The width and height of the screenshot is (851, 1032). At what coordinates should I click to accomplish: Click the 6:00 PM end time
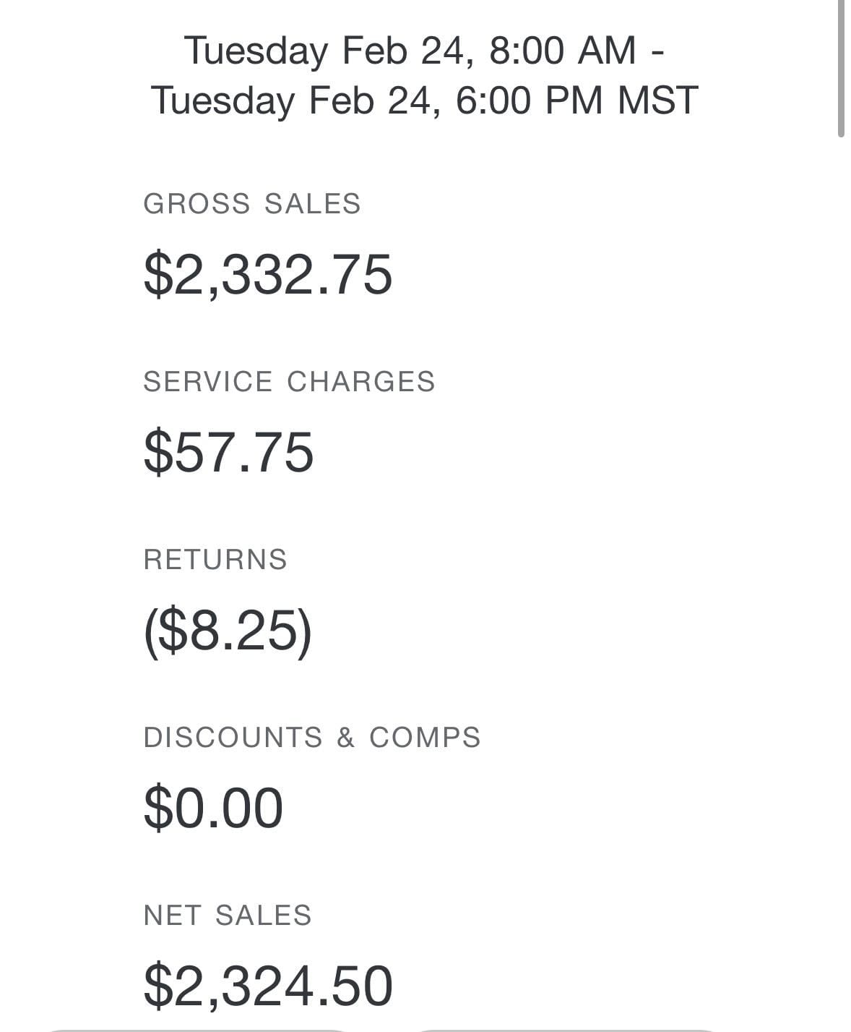(529, 100)
